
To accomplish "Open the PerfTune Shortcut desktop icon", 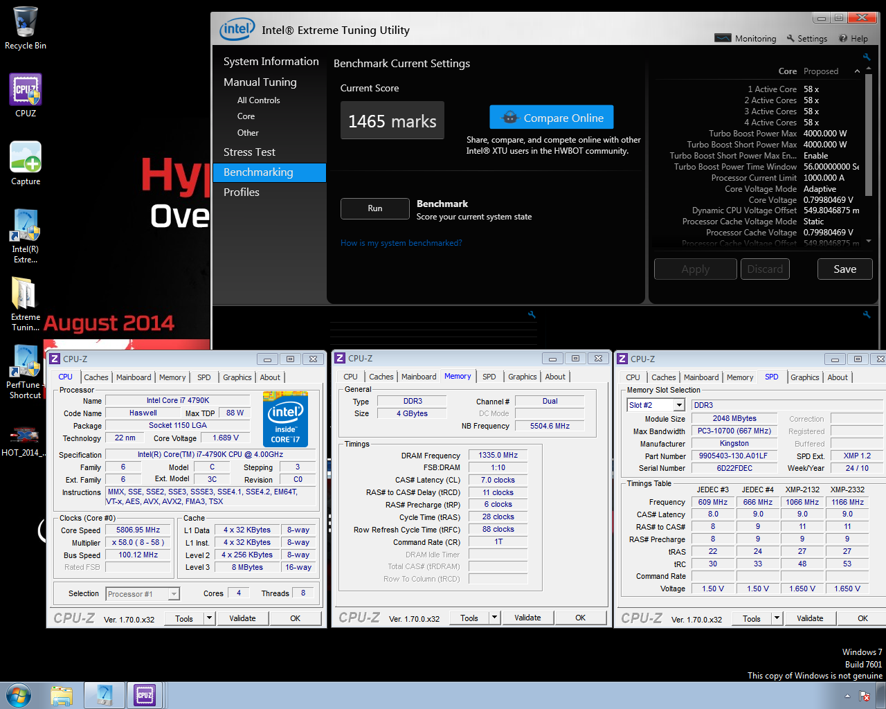I will coord(26,372).
